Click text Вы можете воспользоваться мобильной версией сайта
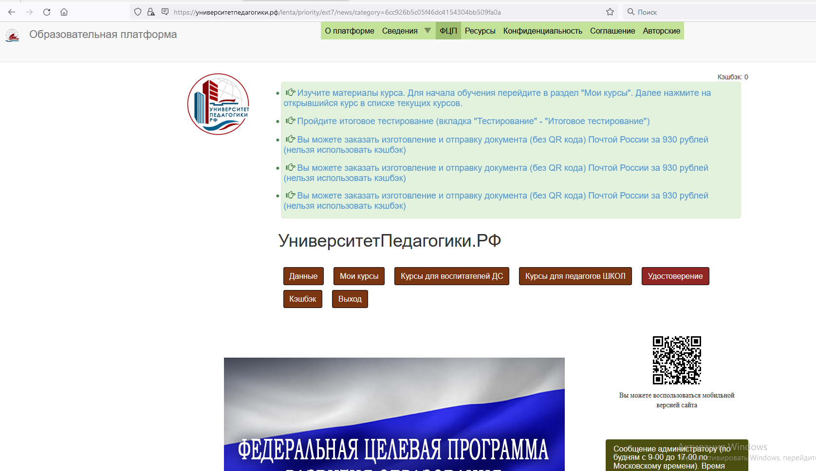Image resolution: width=816 pixels, height=471 pixels. click(x=677, y=400)
